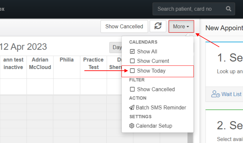Click the paper plane SMS icon
This screenshot has height=143, width=243.
coord(132,107)
